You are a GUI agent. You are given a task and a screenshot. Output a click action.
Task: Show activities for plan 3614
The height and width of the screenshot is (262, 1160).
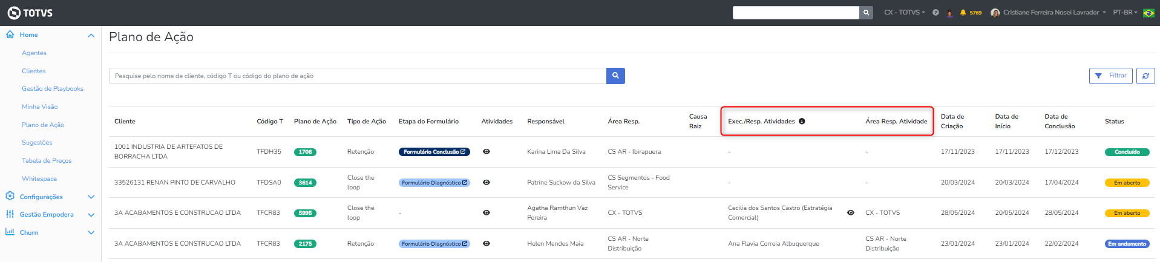[x=487, y=182]
